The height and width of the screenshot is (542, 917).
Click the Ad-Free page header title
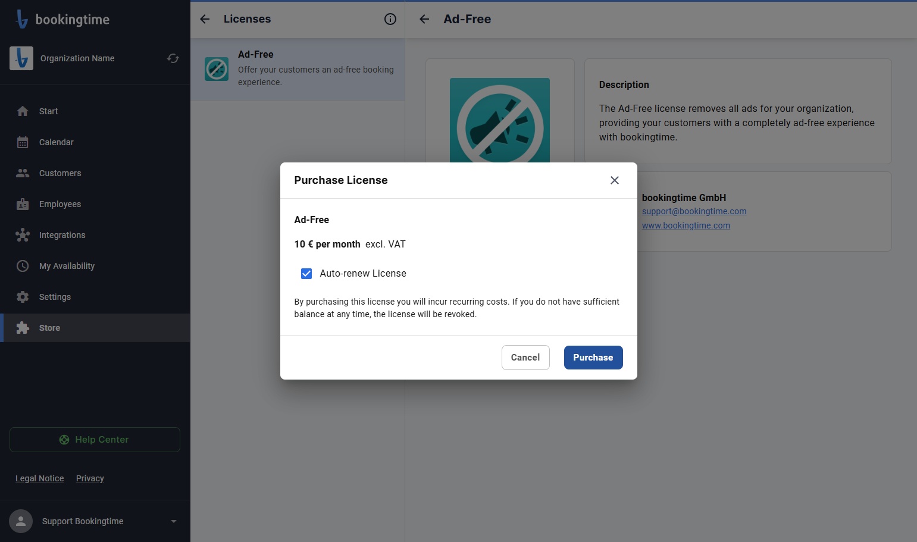pyautogui.click(x=467, y=19)
